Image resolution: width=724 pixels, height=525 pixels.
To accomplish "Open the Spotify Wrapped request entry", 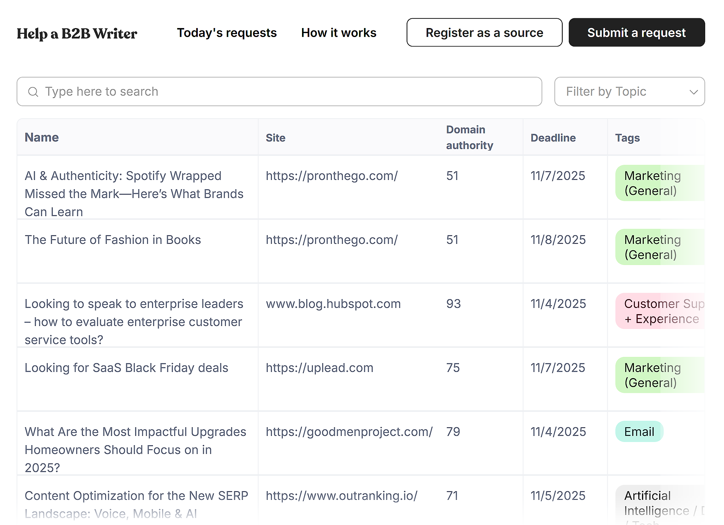I will pyautogui.click(x=134, y=194).
